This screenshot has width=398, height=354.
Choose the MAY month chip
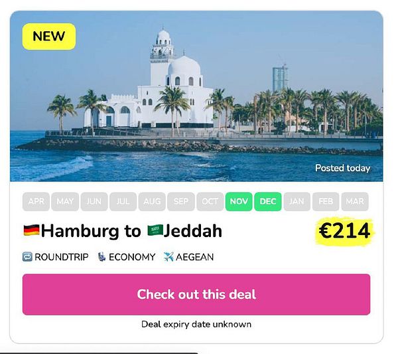(x=65, y=201)
